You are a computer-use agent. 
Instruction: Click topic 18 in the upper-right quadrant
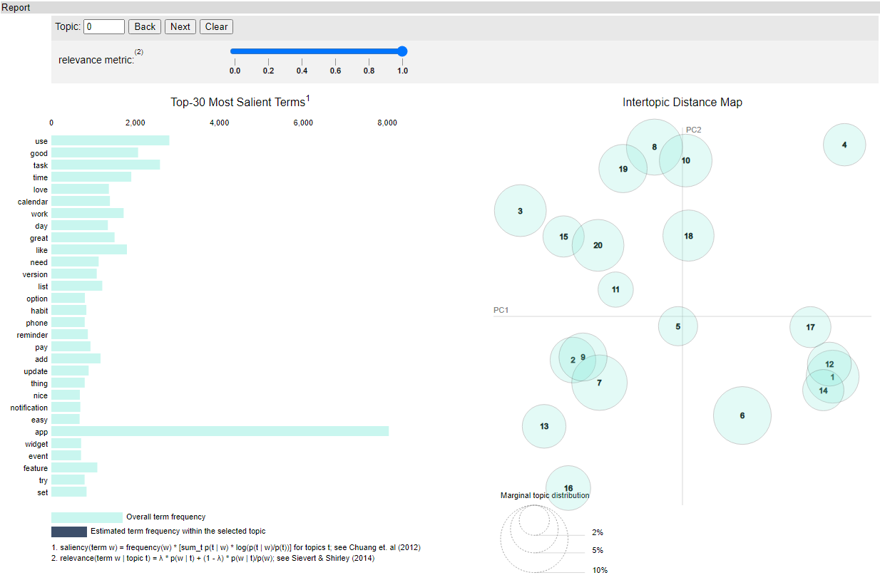click(x=688, y=235)
